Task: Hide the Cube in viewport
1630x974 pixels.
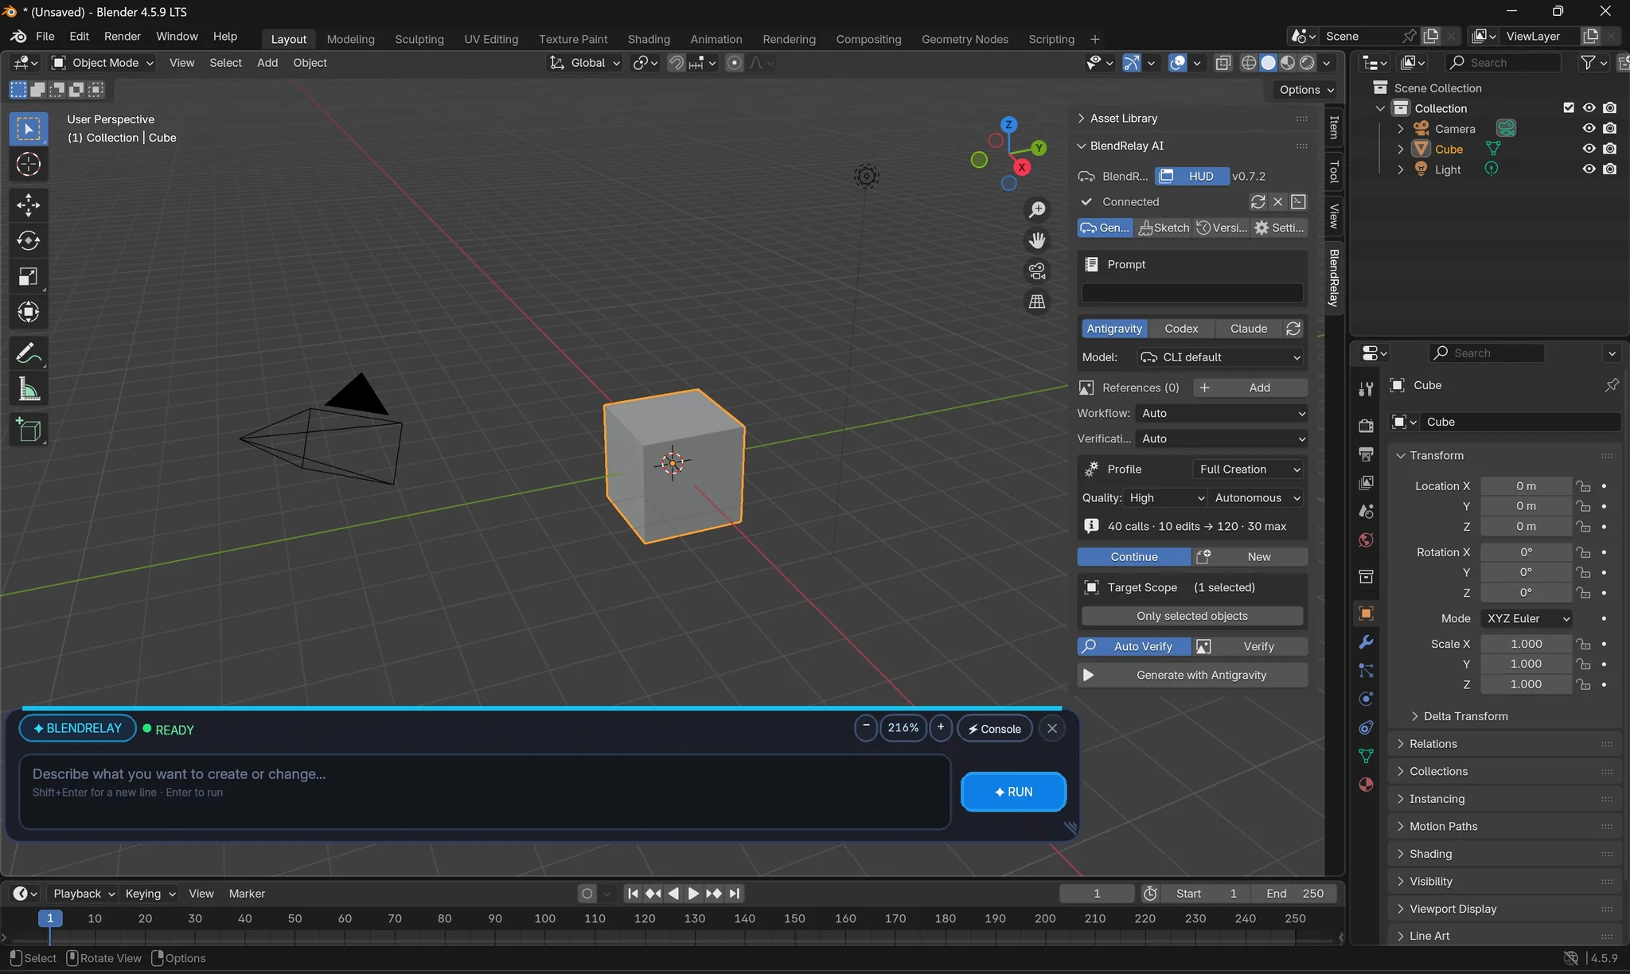Action: pyautogui.click(x=1589, y=149)
